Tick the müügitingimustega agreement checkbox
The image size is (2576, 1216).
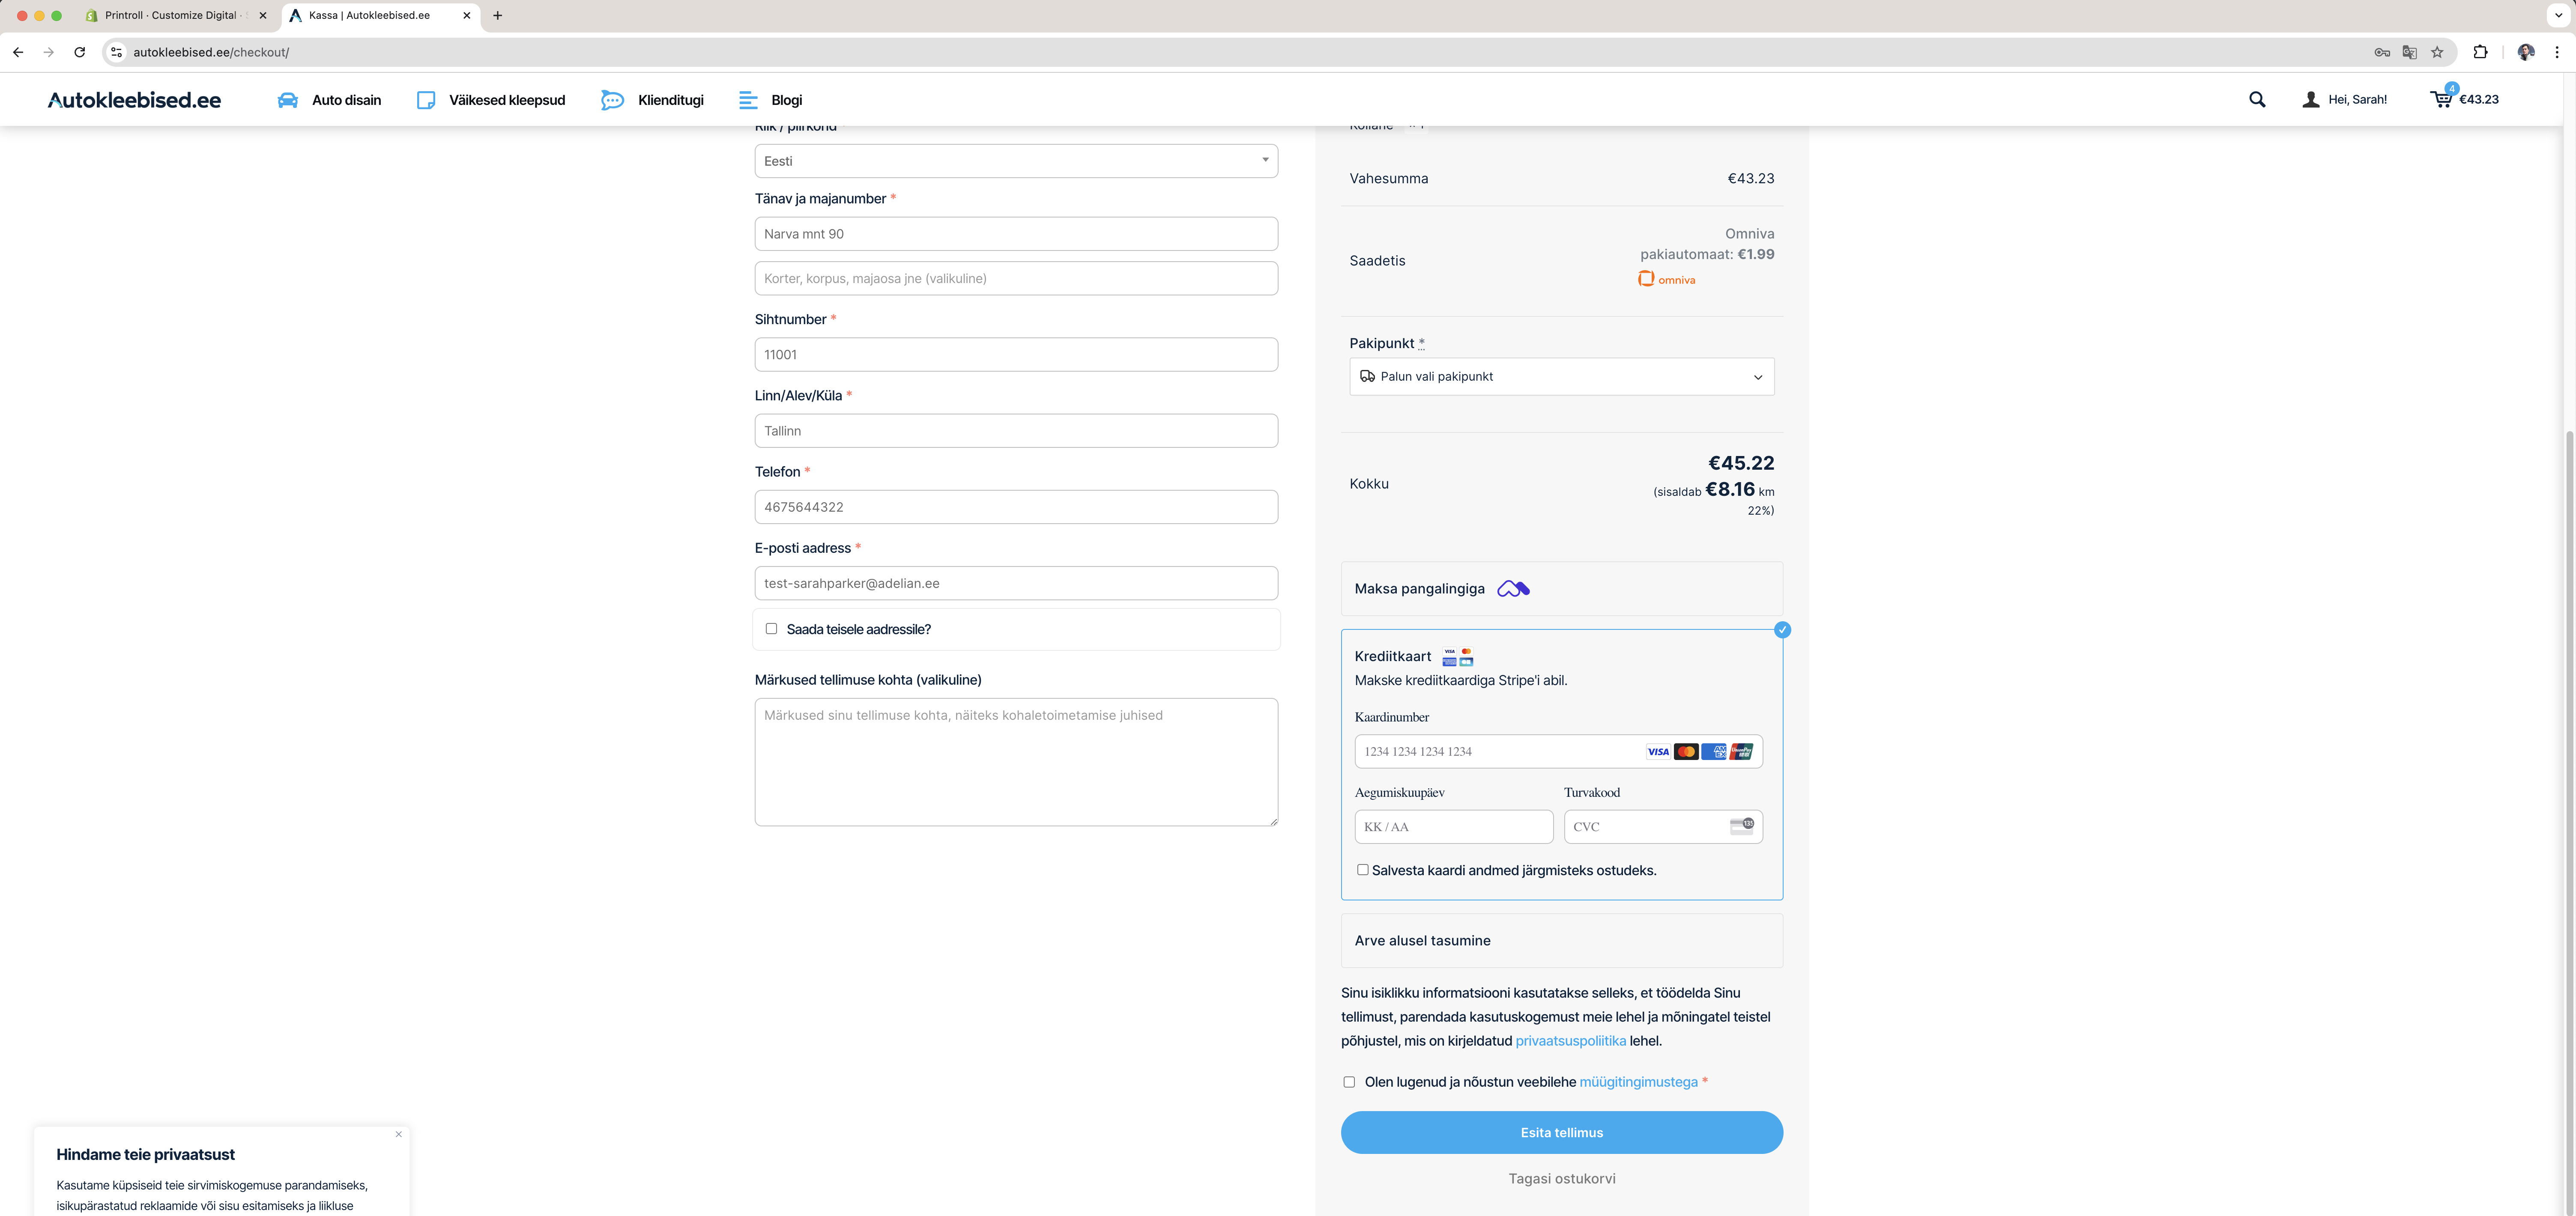[1349, 1082]
